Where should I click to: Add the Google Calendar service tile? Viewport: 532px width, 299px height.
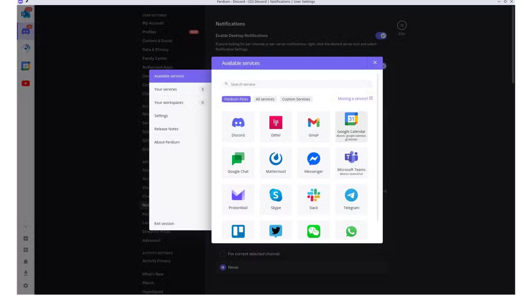point(351,127)
